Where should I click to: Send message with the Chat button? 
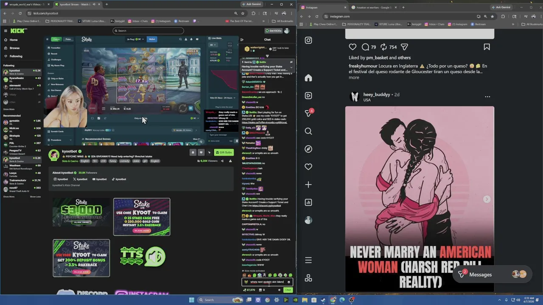tap(288, 290)
